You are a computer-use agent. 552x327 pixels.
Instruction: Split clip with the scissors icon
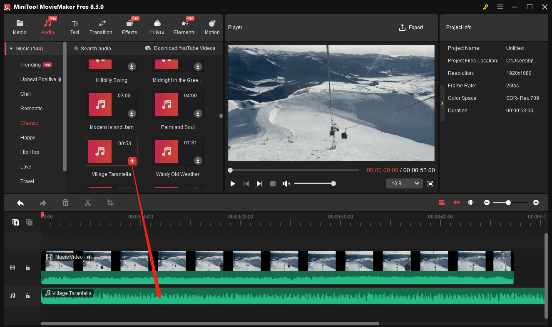(x=87, y=203)
